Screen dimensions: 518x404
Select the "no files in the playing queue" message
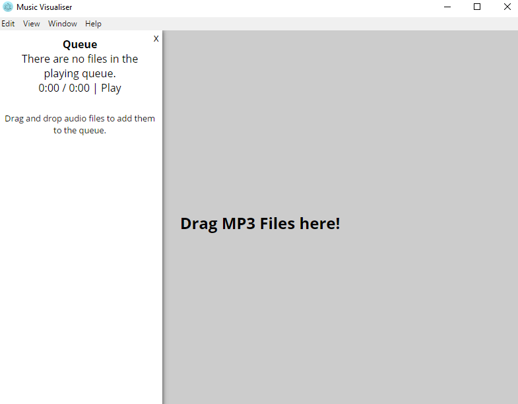click(80, 66)
